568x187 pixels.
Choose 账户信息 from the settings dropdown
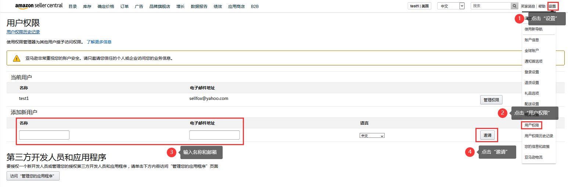click(532, 40)
